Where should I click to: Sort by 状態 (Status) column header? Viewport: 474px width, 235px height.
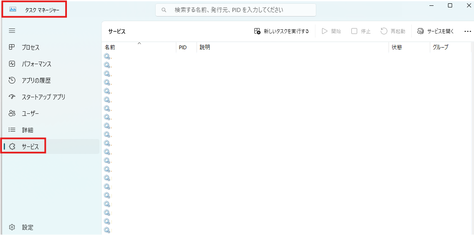(409, 47)
